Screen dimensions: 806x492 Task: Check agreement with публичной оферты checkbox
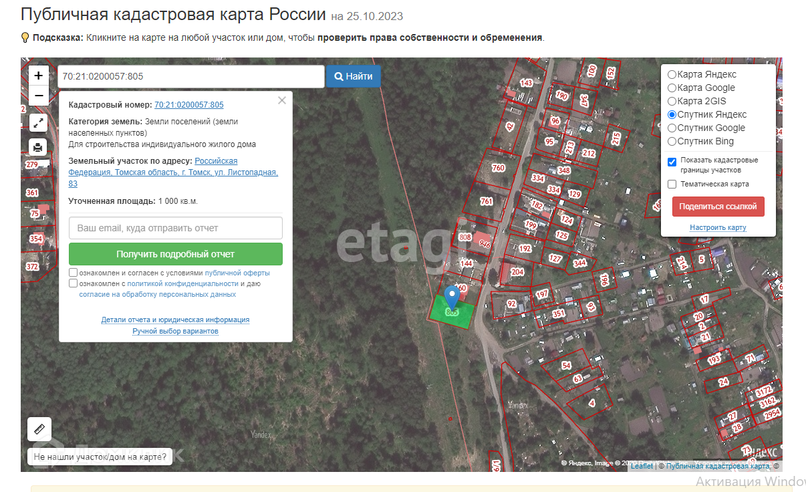[74, 273]
